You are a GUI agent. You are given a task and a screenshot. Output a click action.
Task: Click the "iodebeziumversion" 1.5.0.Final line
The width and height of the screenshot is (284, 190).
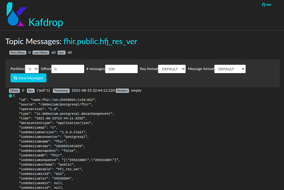(53, 132)
